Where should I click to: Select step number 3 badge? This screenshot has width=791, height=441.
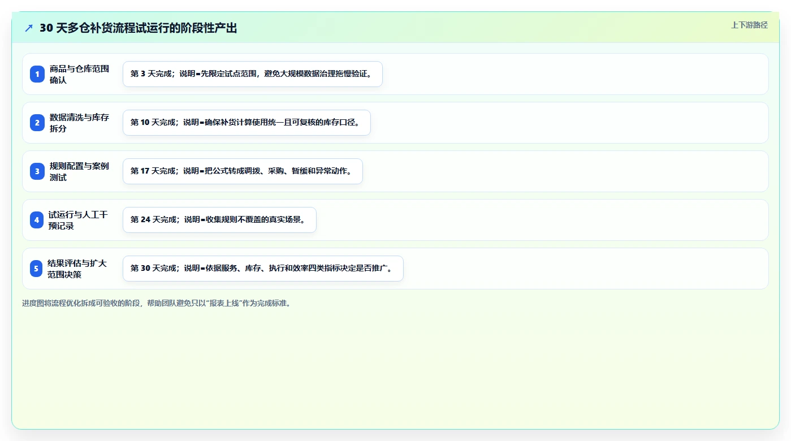coord(37,171)
